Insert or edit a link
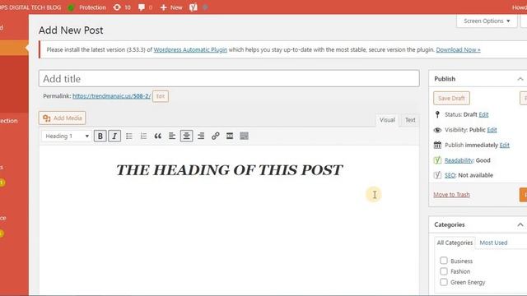Image resolution: width=527 pixels, height=296 pixels. point(216,136)
